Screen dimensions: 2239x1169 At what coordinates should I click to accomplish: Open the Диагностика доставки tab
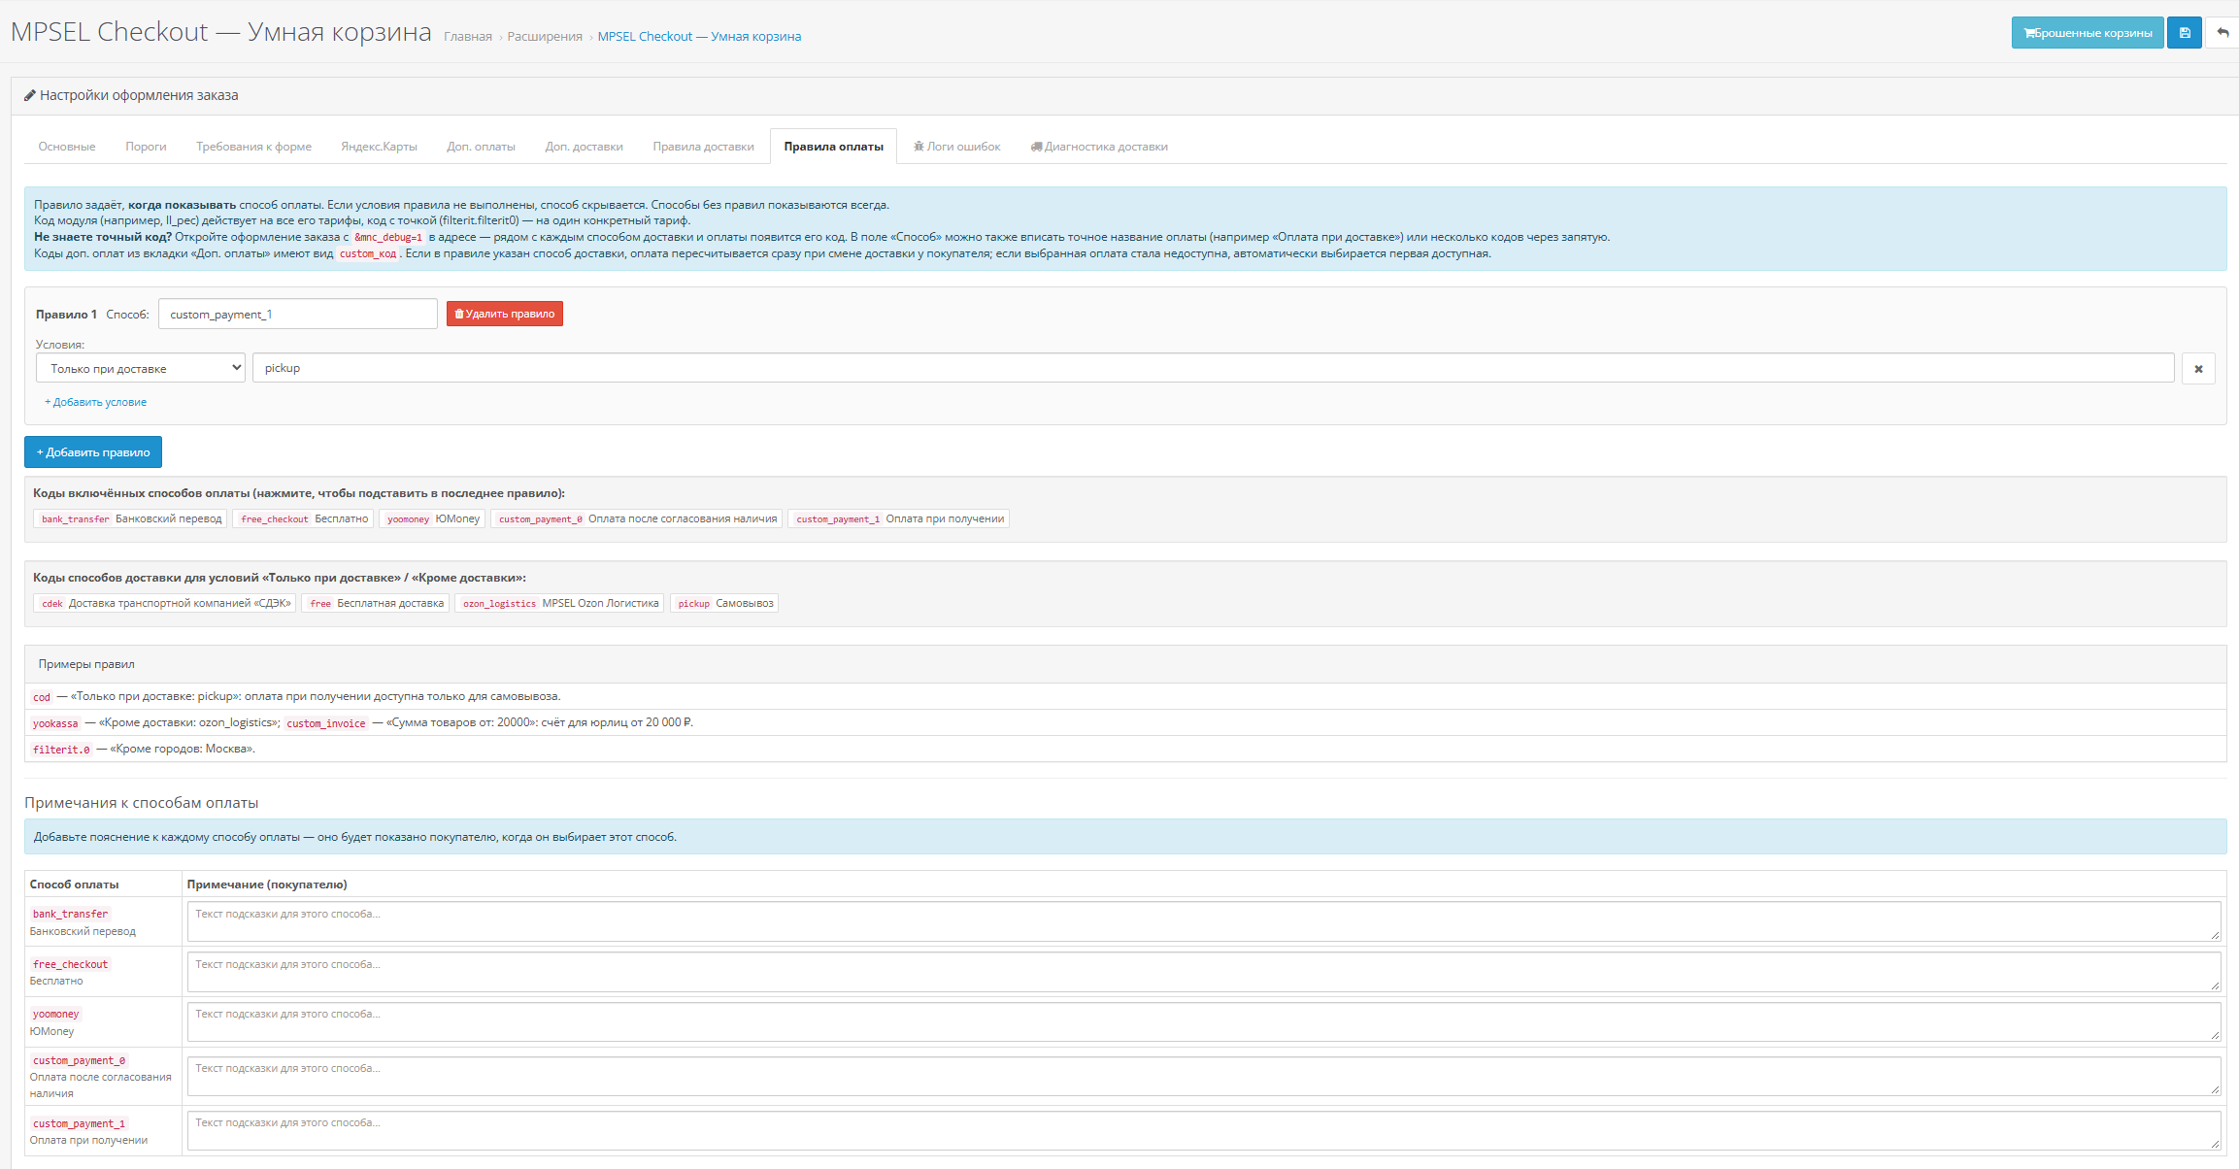(1099, 147)
